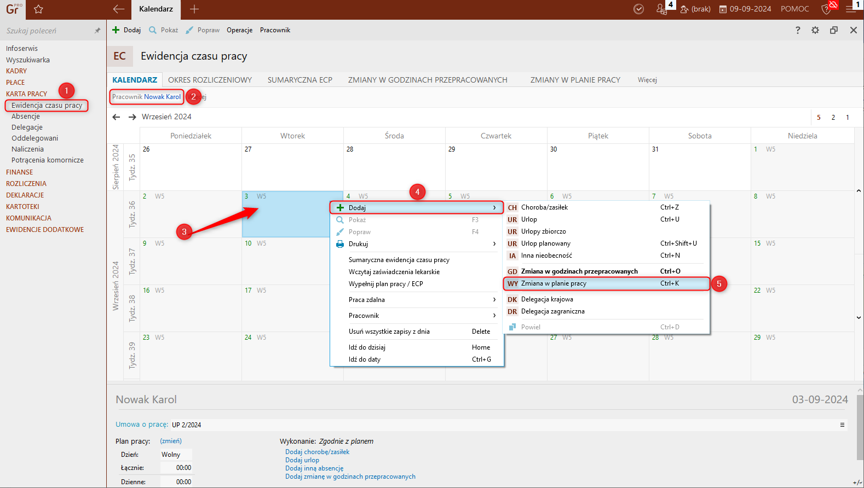Screen dimensions: 864x488
Task: Go to the next month arrow
Action: pos(132,117)
